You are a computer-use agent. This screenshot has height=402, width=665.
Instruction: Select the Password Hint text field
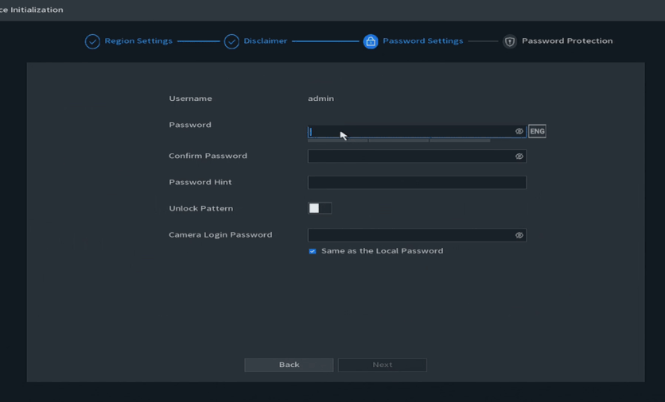pyautogui.click(x=417, y=183)
